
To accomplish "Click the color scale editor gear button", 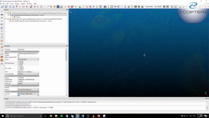I will coord(38,94).
